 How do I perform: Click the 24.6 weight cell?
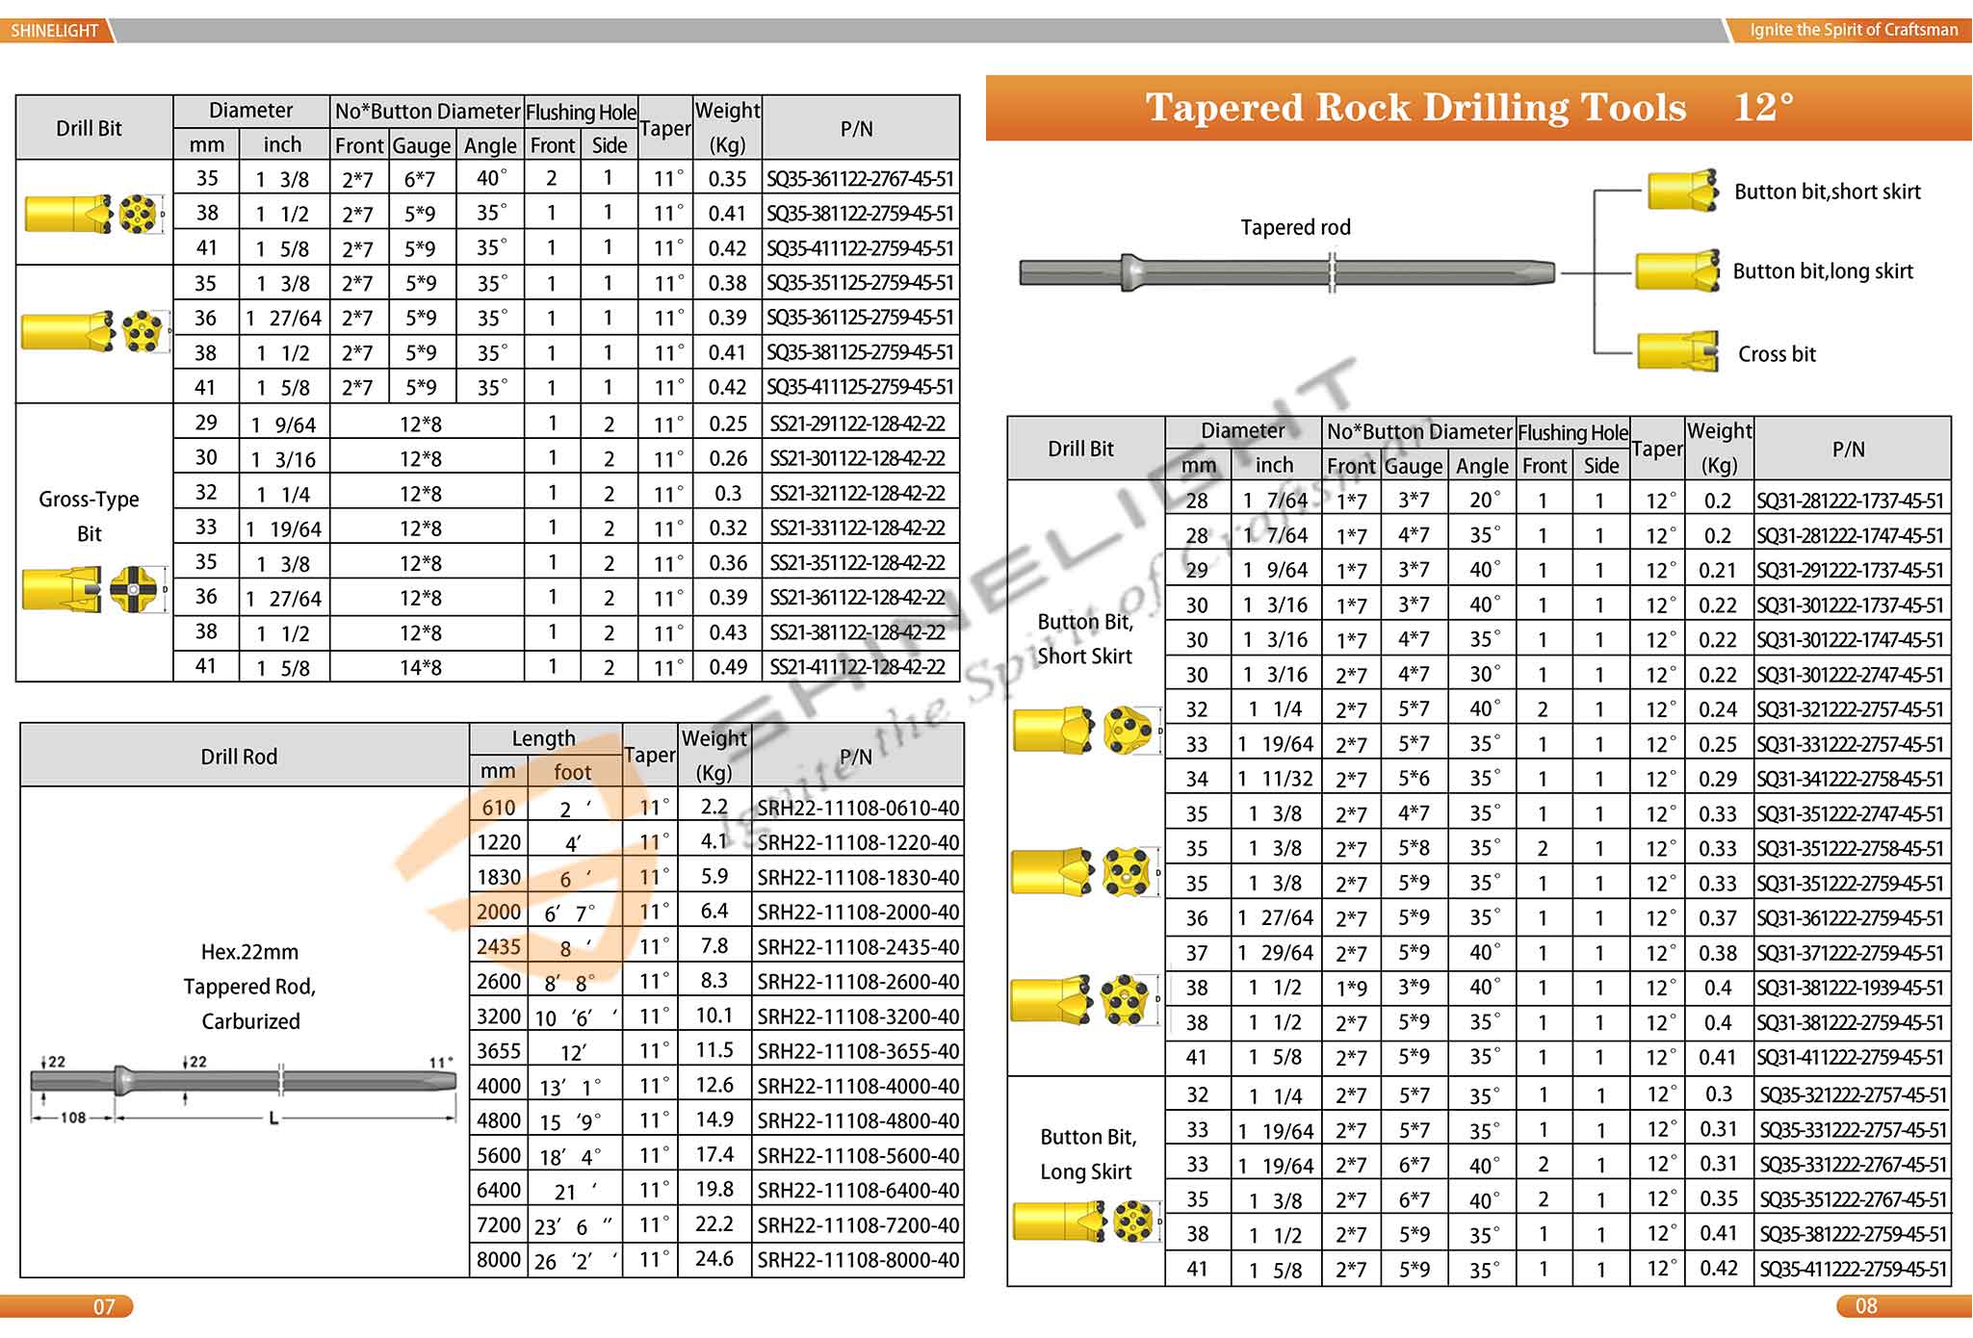[x=714, y=1259]
